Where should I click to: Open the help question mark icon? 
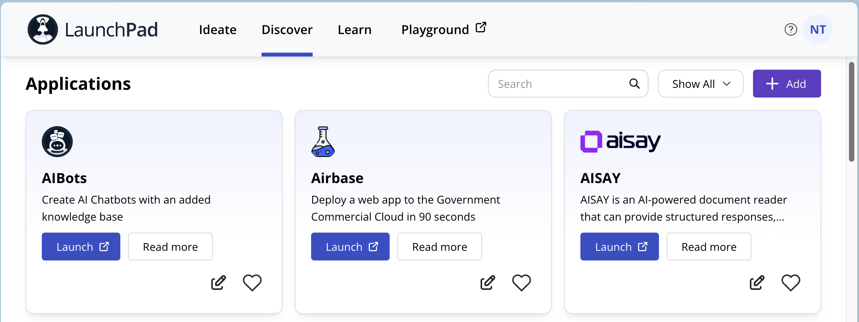pos(791,29)
